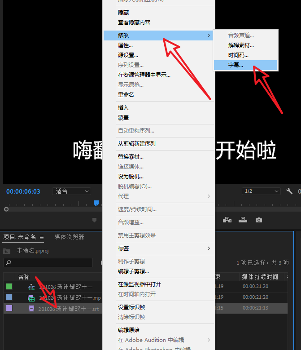Image resolution: width=301 pixels, height=350 pixels.
Task: Click the 名称 column header
Action: pos(24,277)
